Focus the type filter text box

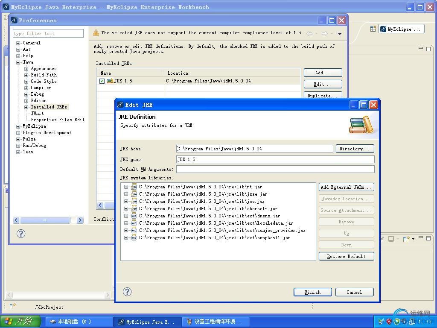(x=48, y=33)
